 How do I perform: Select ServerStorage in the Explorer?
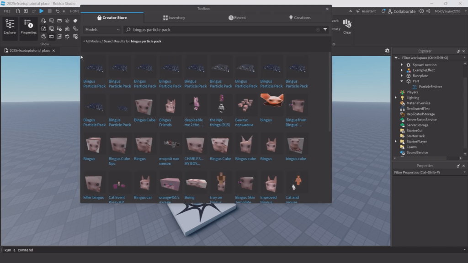[417, 125]
